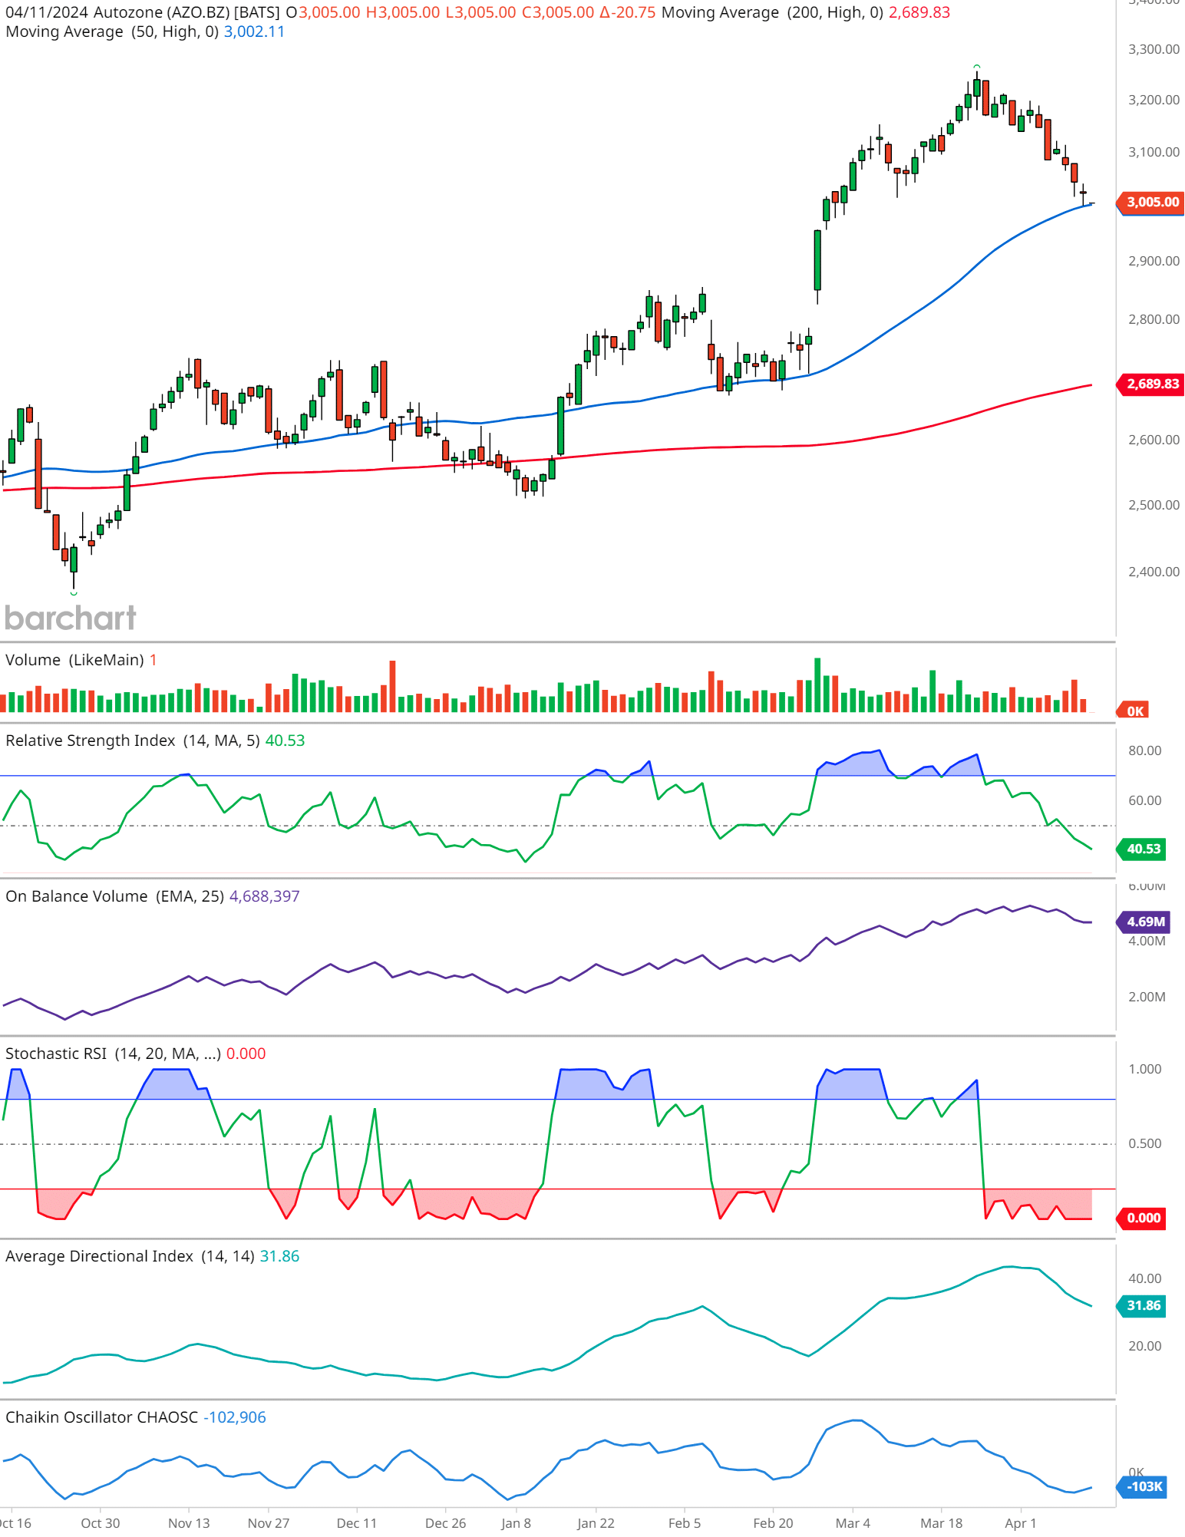
Task: Select Apr 1 on the date axis
Action: point(1021,1523)
